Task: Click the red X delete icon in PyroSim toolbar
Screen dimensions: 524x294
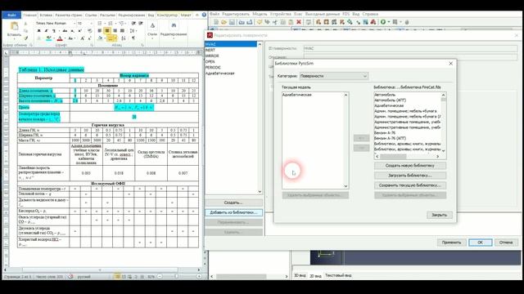Action: (x=299, y=22)
